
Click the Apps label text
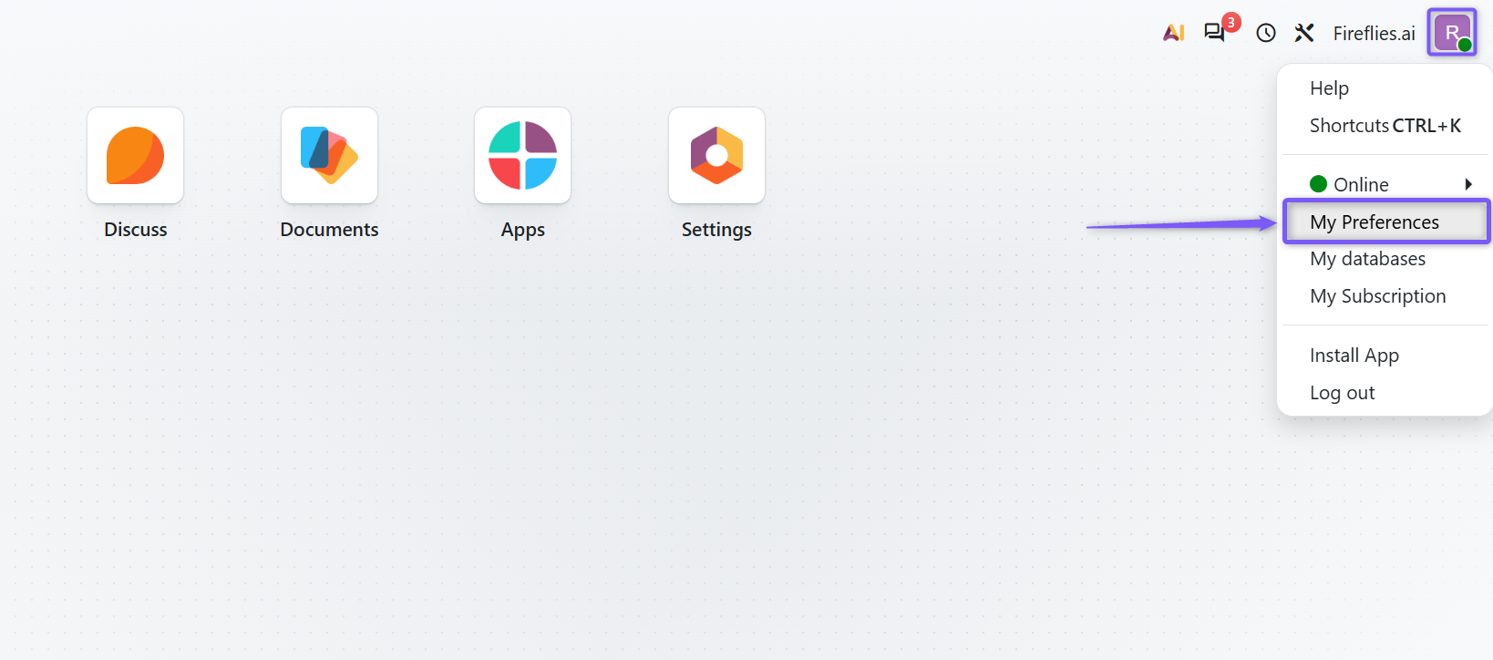[523, 230]
